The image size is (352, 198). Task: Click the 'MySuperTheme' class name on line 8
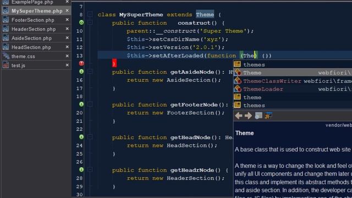[141, 15]
